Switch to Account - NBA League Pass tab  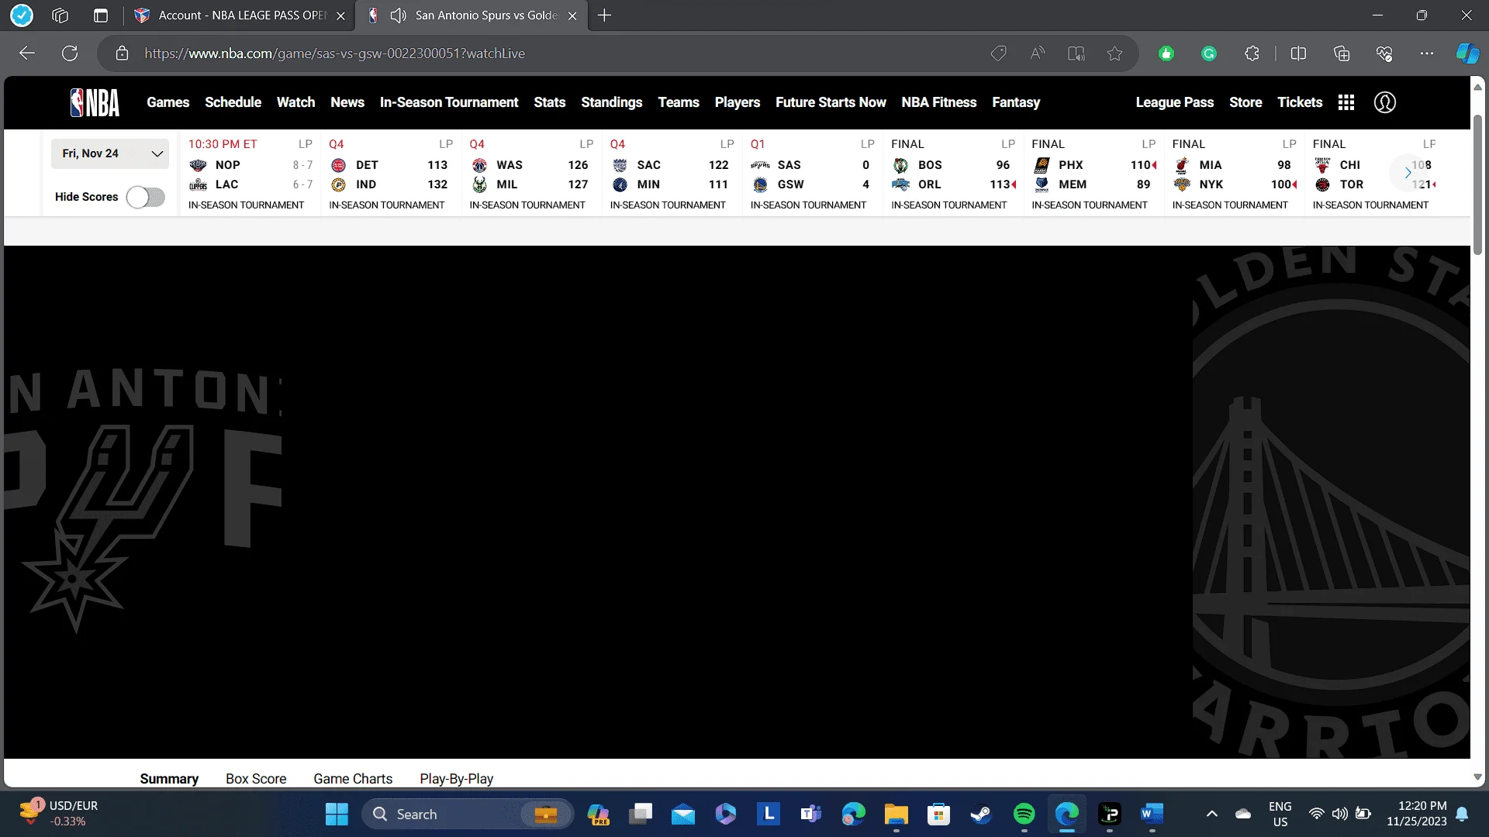(240, 15)
